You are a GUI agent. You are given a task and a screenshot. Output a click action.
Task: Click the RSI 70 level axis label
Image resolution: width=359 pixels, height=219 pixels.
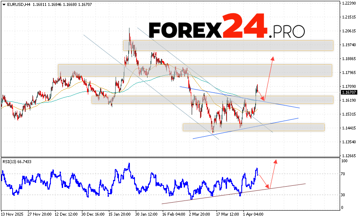343,174
